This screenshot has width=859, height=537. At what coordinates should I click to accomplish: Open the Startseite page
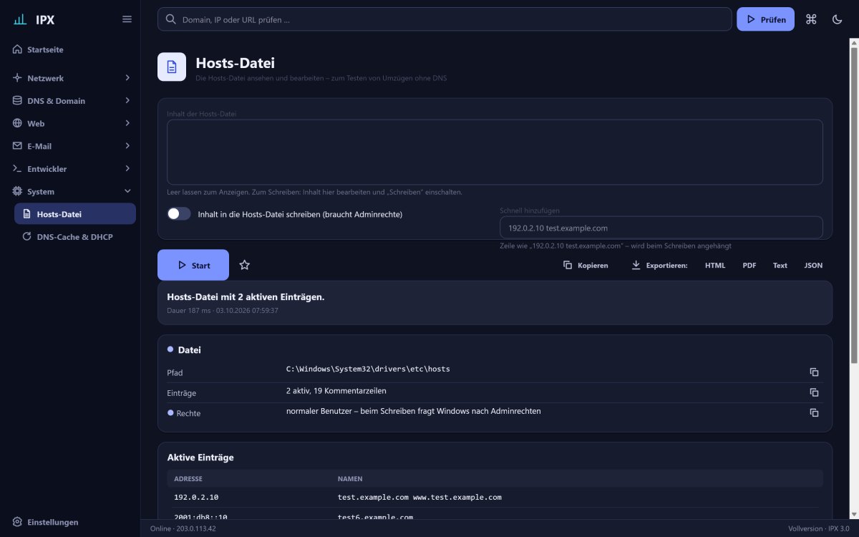(70, 49)
